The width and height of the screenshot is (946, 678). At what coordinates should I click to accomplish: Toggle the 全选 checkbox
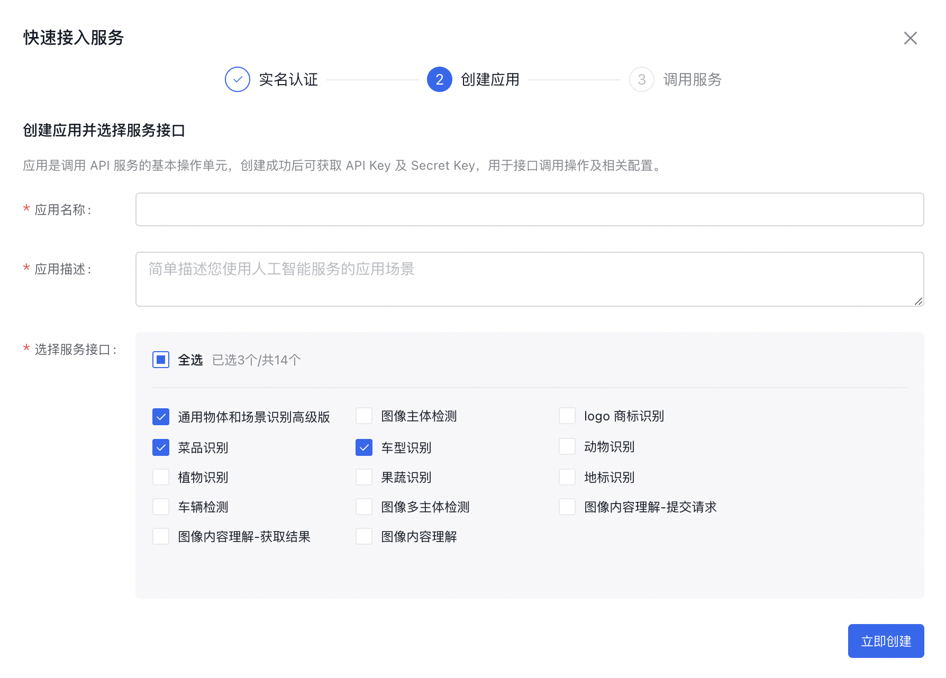point(161,360)
